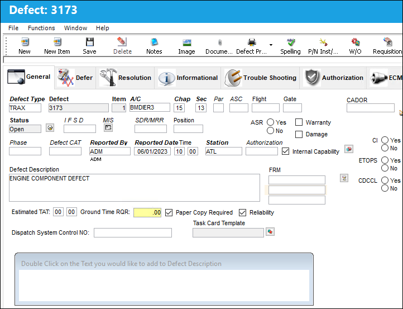
Task: Click the Reported Date field
Action: coord(152,151)
